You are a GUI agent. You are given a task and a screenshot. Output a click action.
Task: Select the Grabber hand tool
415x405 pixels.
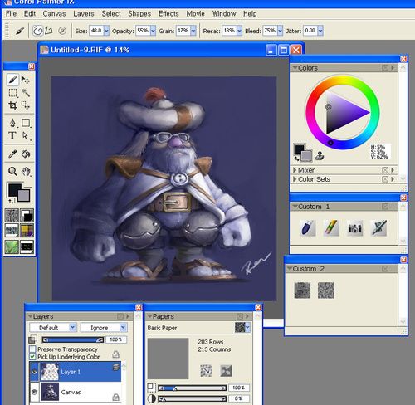tap(26, 171)
